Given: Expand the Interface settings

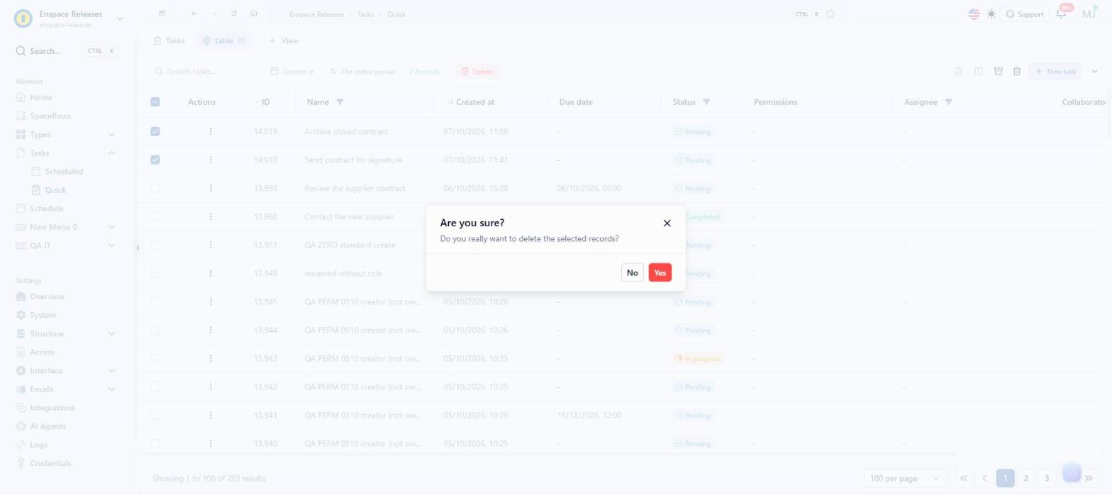Looking at the screenshot, I should [111, 370].
